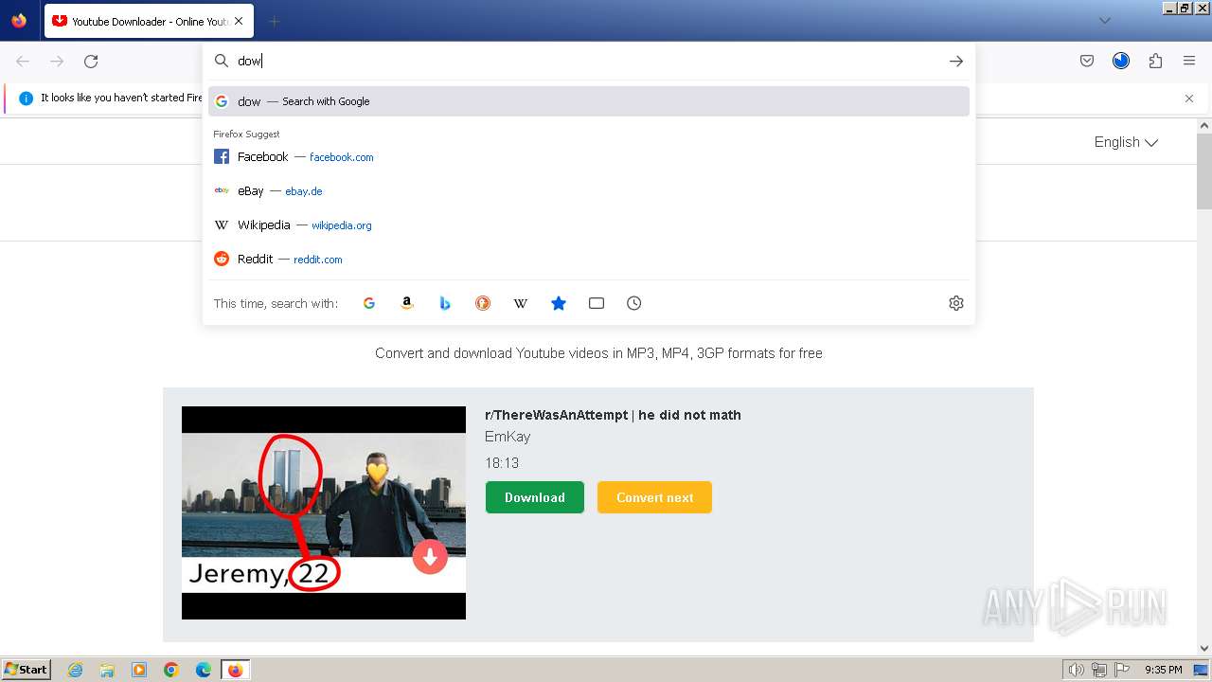
Task: Click the volume speaker tray icon
Action: click(1077, 670)
